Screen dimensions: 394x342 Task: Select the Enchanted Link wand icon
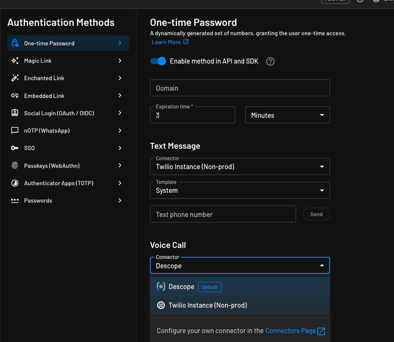tap(15, 78)
